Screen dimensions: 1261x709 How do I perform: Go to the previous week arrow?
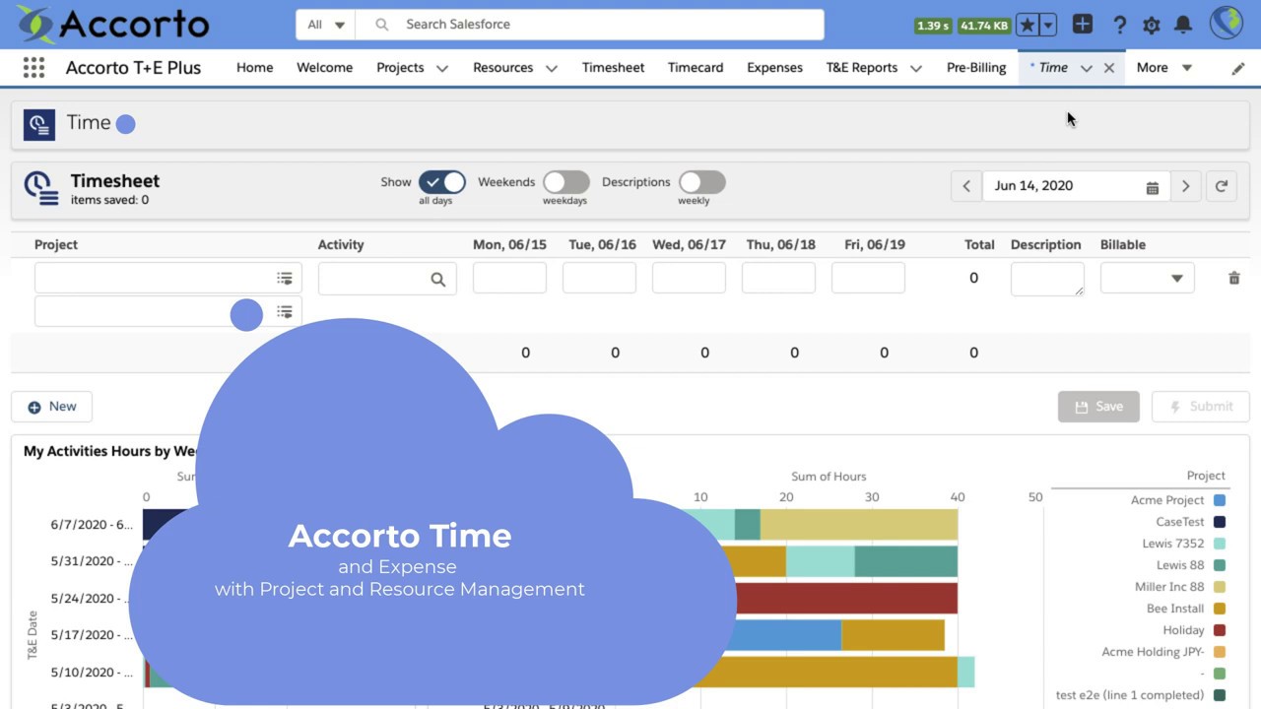966,186
